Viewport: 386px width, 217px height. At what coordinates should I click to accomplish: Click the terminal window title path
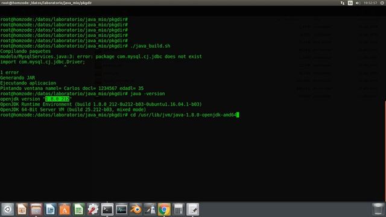[46, 3]
